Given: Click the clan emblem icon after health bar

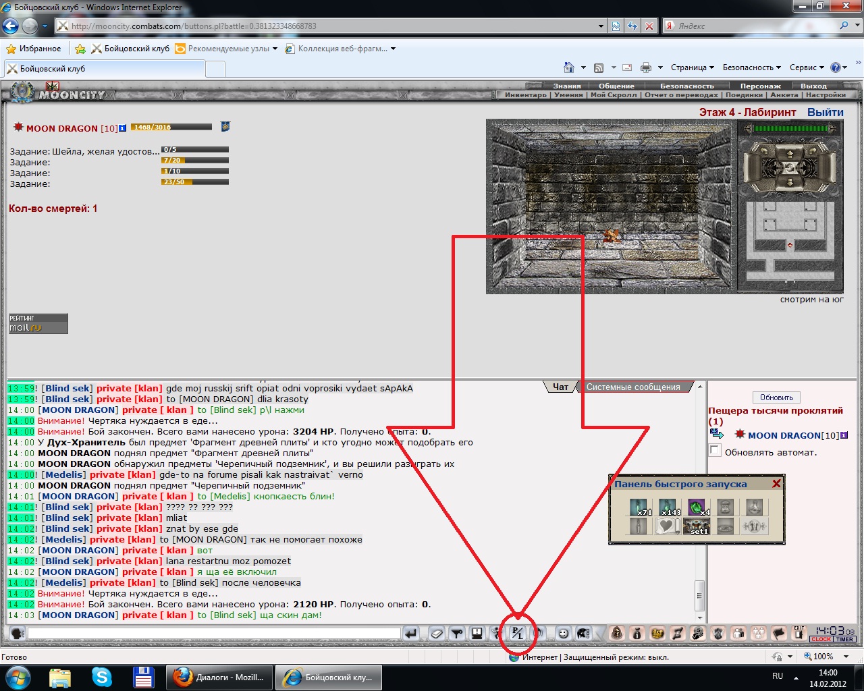Looking at the screenshot, I should 225,127.
